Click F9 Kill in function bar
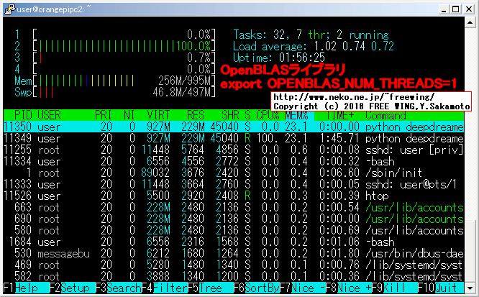This screenshot has width=479, height=297. 395,288
